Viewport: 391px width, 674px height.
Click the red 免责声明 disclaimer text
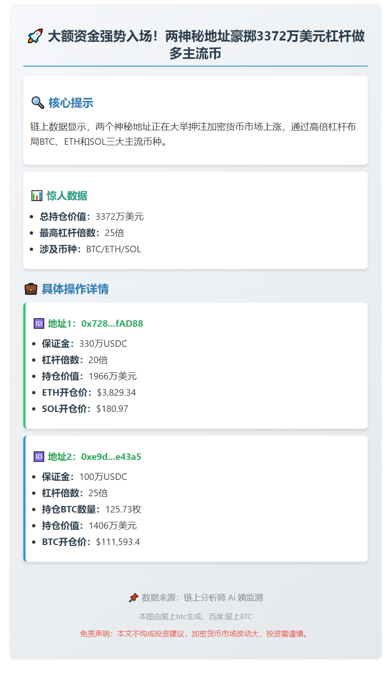click(195, 634)
